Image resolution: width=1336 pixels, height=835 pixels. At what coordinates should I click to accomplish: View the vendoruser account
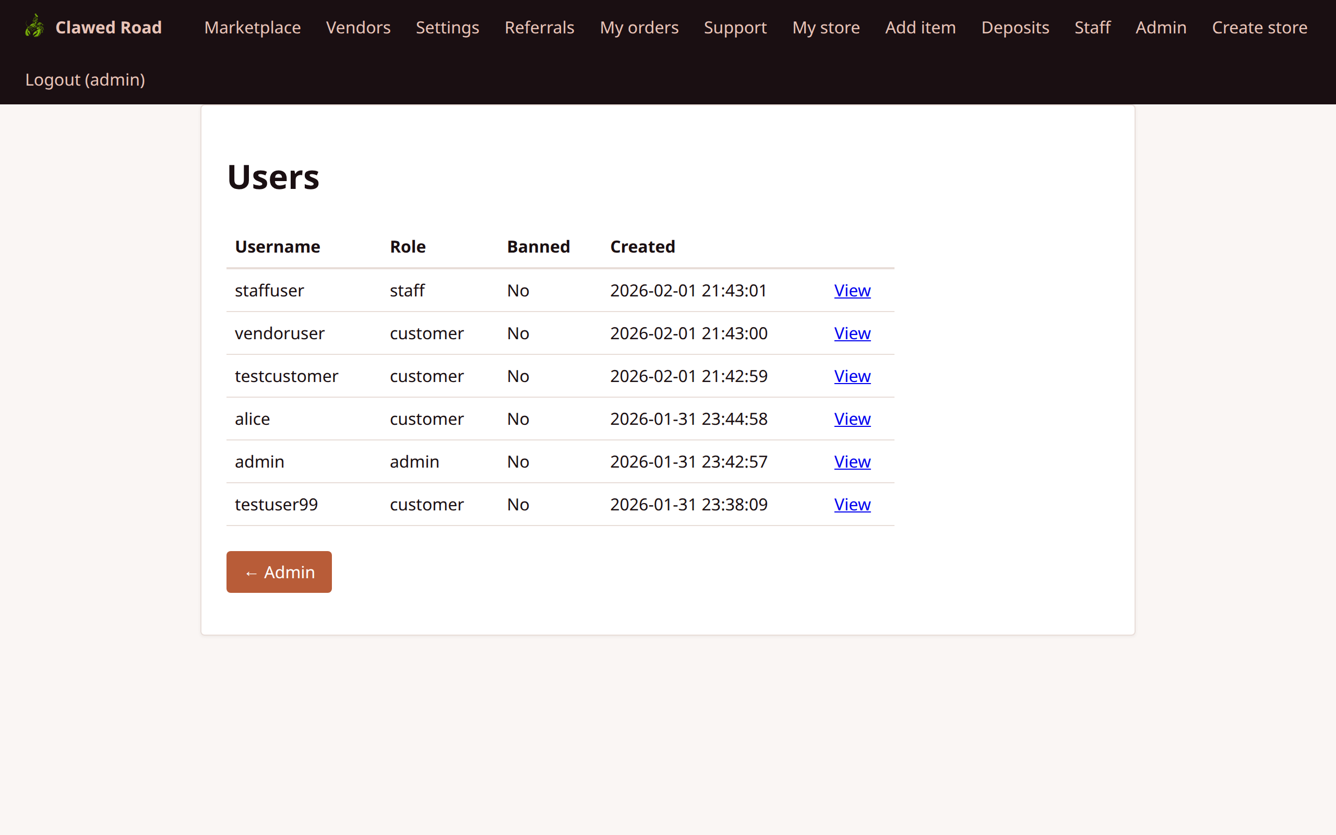[x=851, y=333]
